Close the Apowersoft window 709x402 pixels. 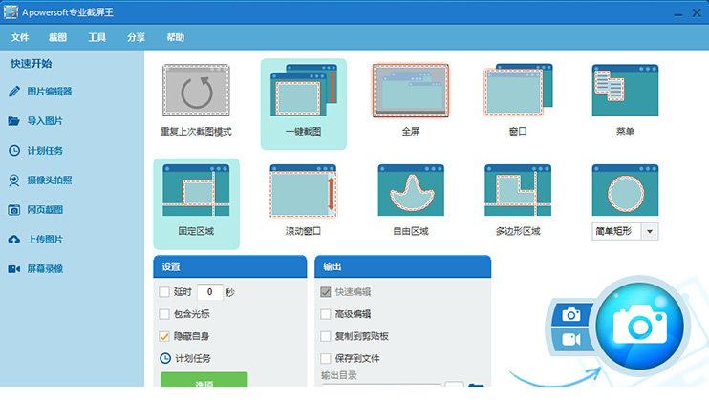point(697,12)
